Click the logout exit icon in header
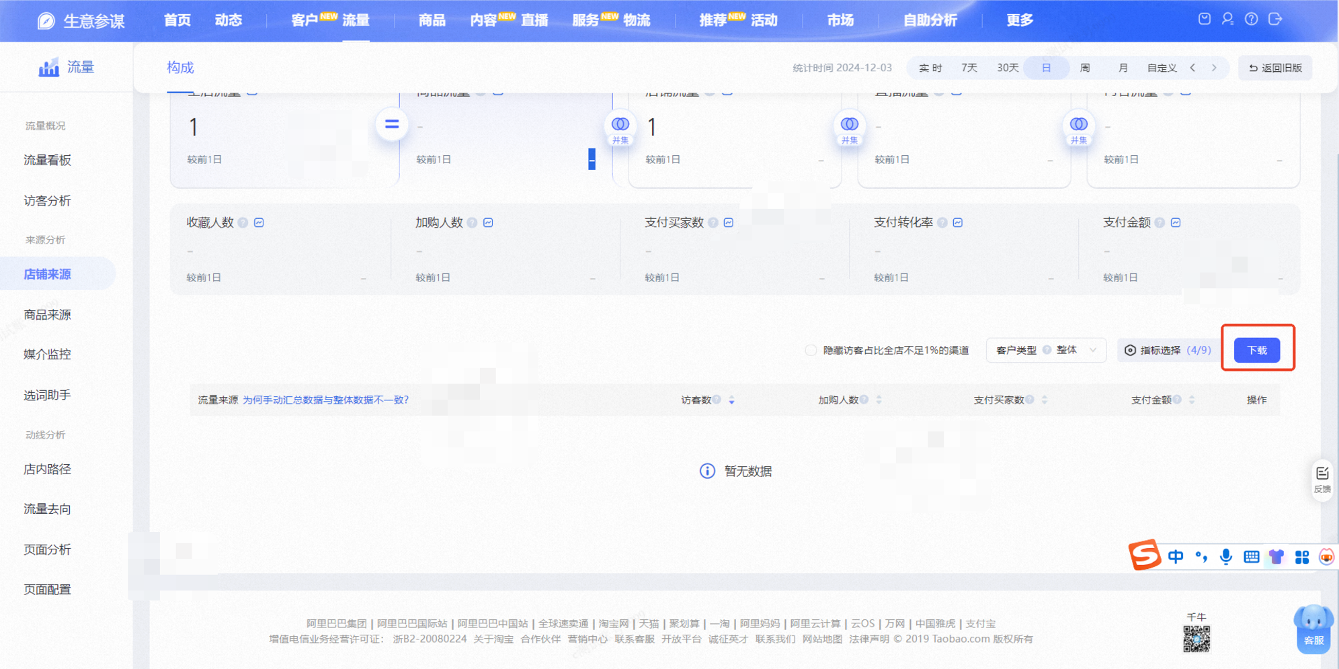 point(1275,19)
